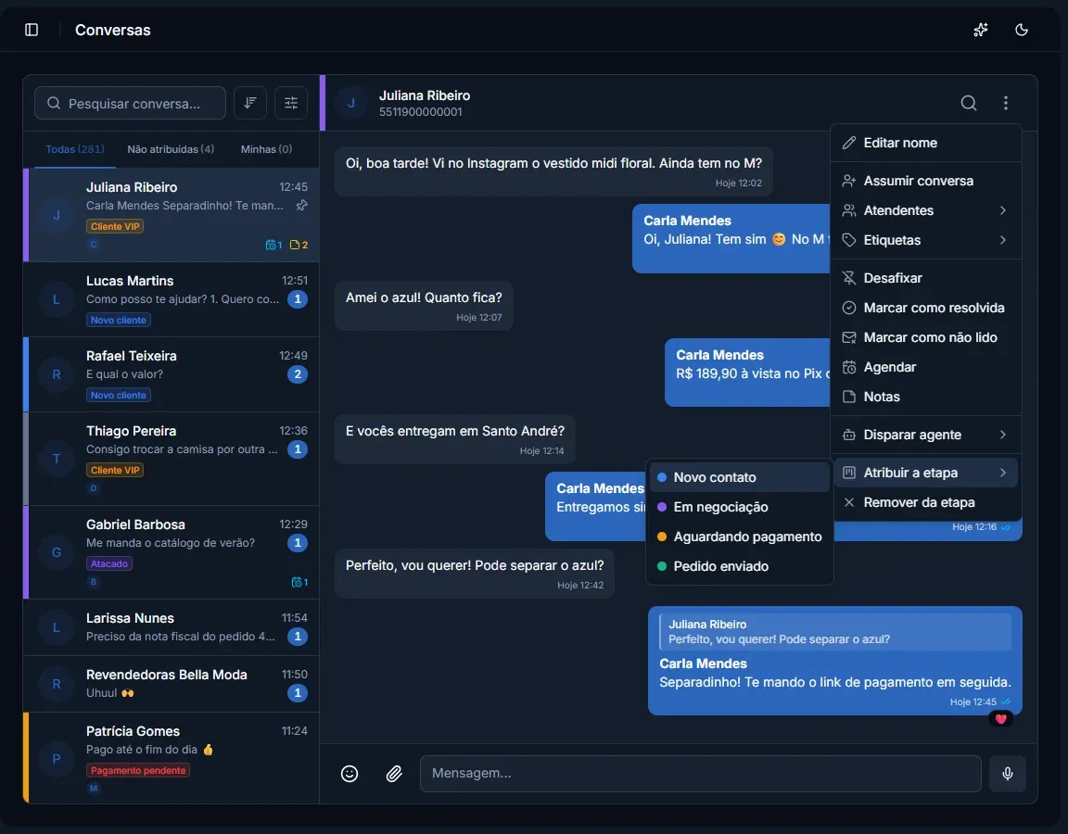Click agent avatar C on Juliana row
1068x834 pixels.
click(x=94, y=245)
